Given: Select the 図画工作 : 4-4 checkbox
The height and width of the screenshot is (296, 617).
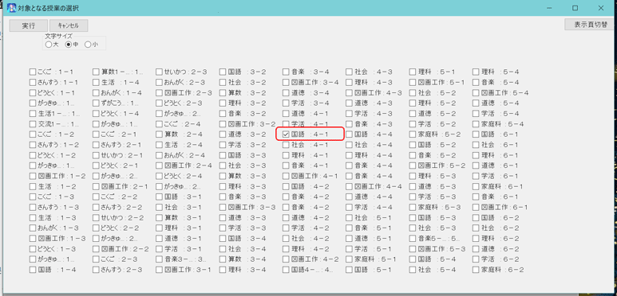Looking at the screenshot, I should [x=349, y=186].
